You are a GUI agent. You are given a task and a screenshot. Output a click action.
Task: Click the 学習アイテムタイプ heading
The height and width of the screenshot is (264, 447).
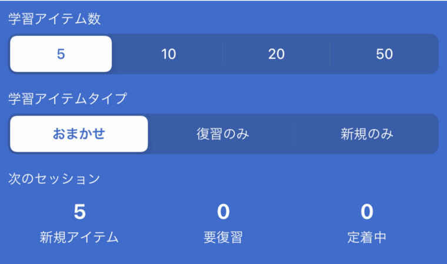click(x=67, y=98)
